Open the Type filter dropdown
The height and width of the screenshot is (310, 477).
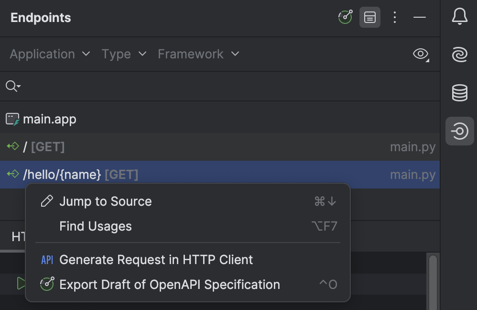[x=124, y=54]
